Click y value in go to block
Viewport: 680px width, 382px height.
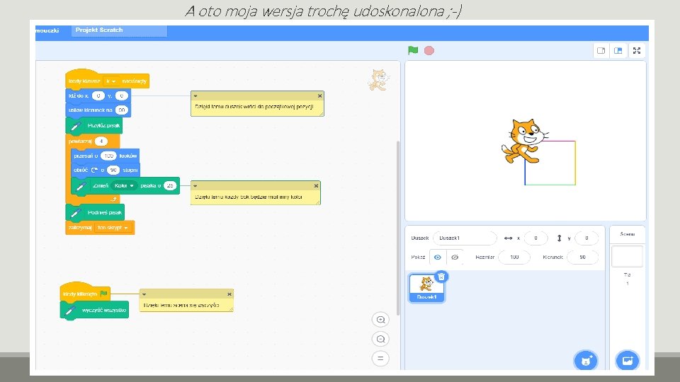122,95
